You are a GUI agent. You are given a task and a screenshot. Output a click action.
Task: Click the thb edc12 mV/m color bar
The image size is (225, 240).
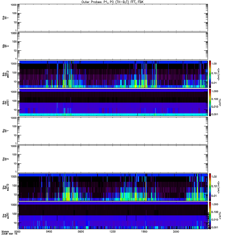210,74
